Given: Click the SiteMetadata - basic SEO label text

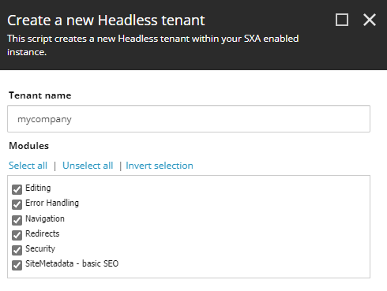Looking at the screenshot, I should tap(72, 263).
